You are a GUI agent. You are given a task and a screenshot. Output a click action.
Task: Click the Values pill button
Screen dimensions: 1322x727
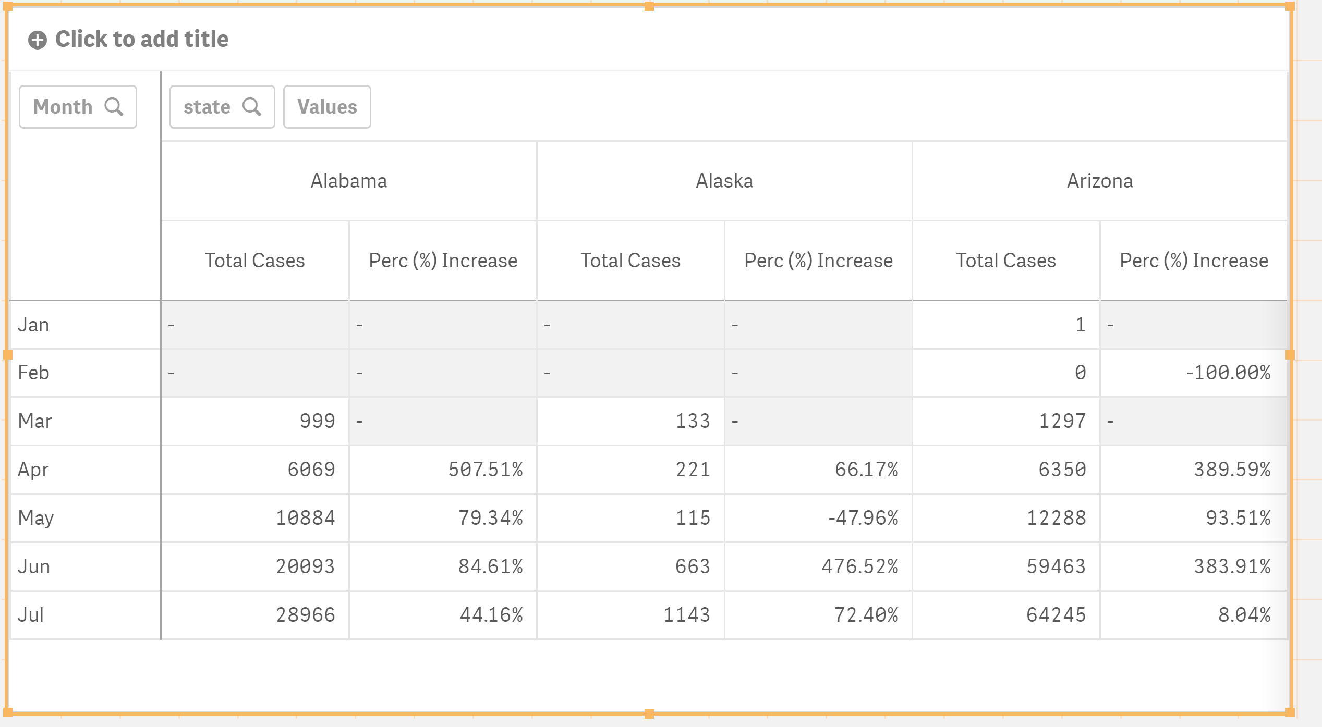coord(327,107)
